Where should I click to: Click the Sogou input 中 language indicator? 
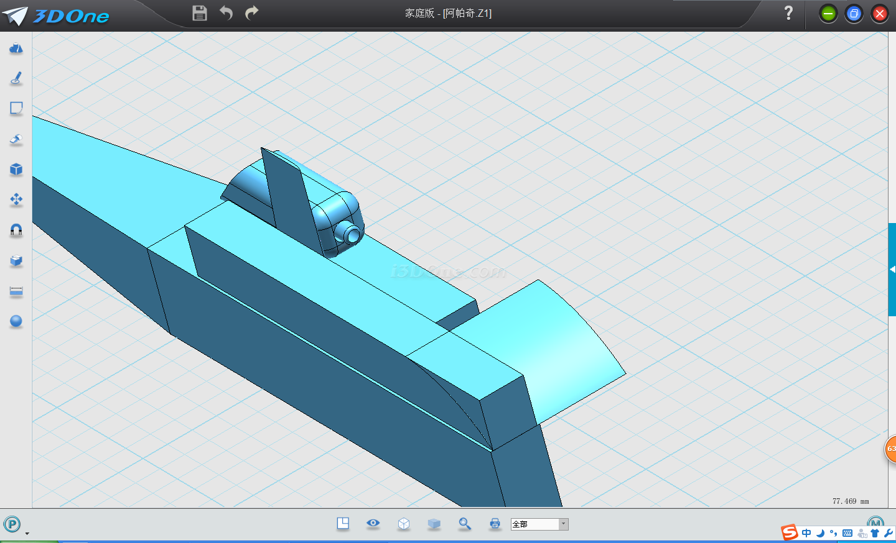point(806,533)
